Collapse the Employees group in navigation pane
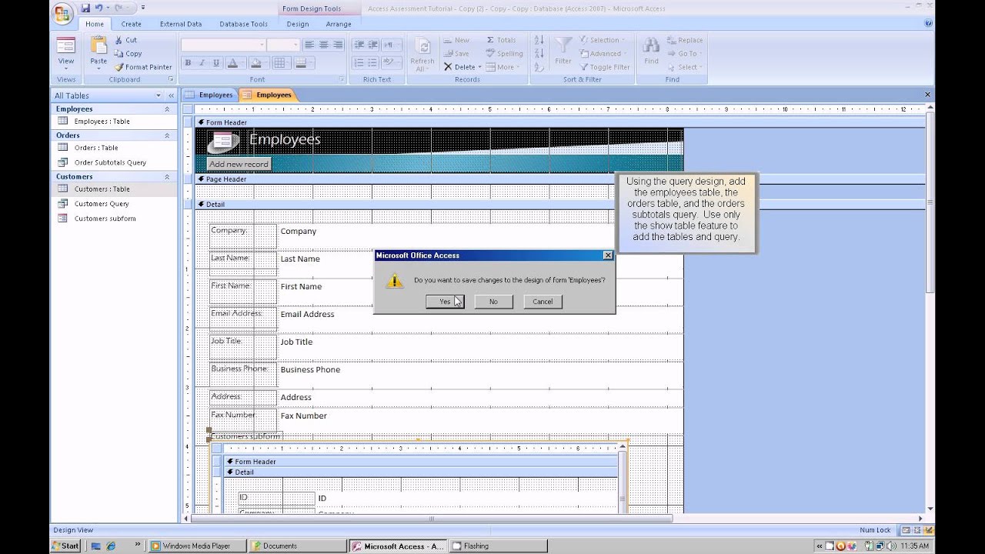 click(167, 109)
